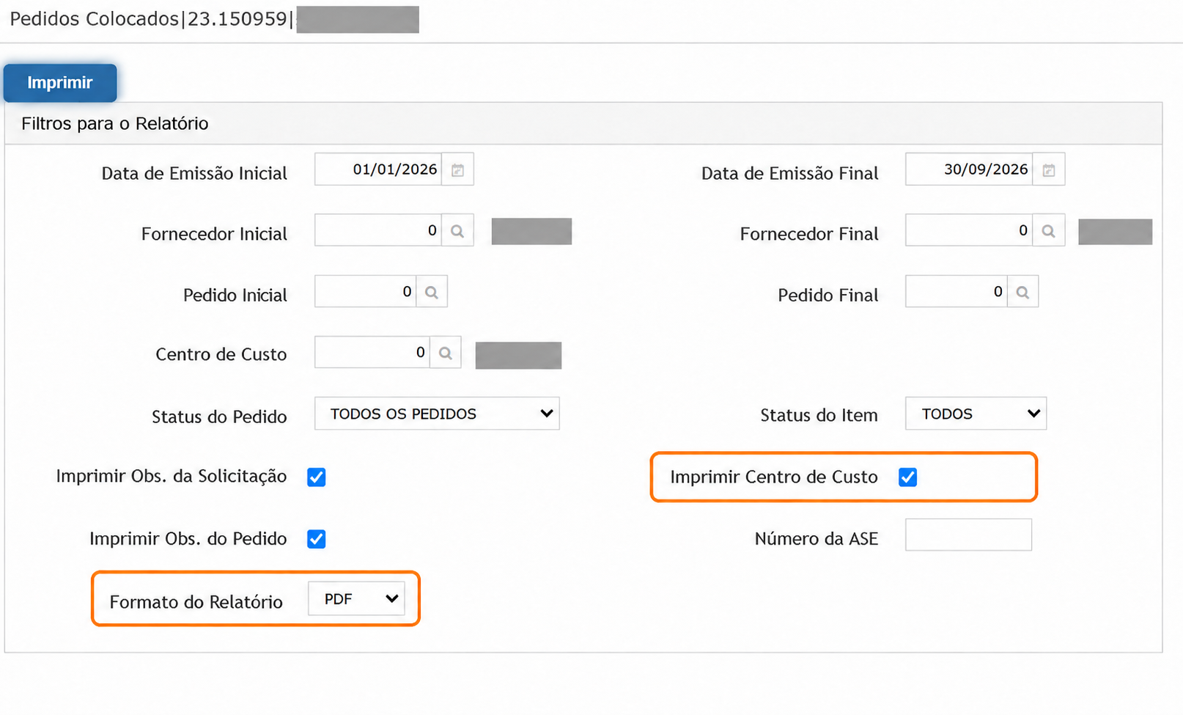
Task: Click the Formato do Relatório label
Action: (x=196, y=602)
